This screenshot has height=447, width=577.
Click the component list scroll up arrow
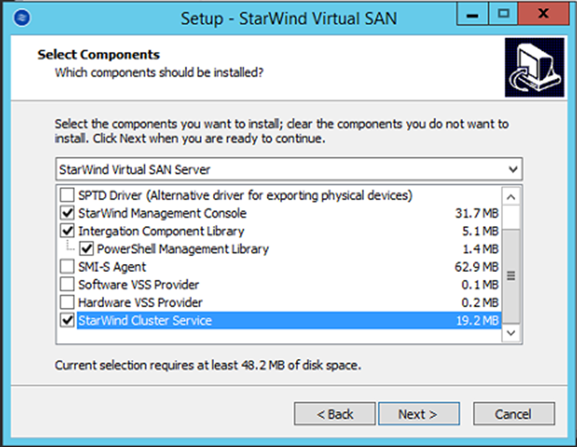pyautogui.click(x=511, y=197)
